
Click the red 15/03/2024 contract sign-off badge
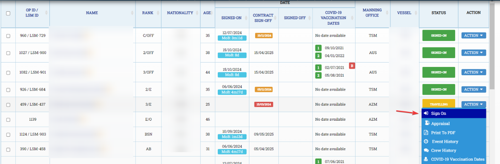(263, 104)
